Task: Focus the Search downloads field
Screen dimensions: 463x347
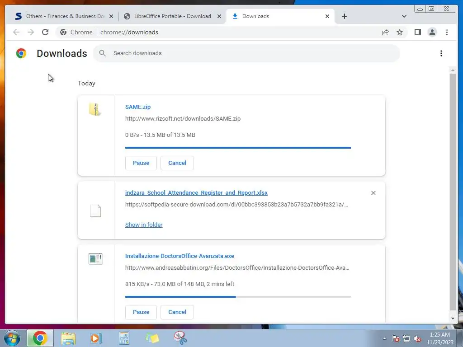Action: coord(246,53)
